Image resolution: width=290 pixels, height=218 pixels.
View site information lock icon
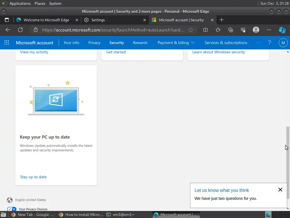click(x=36, y=30)
